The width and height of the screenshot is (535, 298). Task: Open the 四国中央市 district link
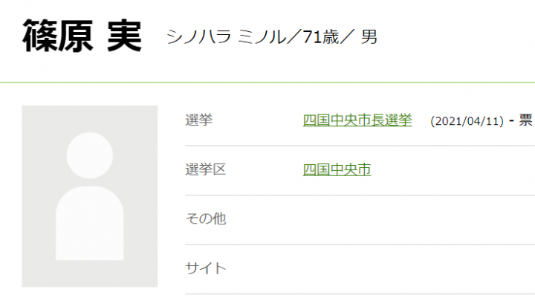337,169
